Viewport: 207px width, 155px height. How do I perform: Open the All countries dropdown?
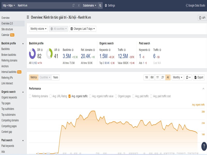[58, 29]
